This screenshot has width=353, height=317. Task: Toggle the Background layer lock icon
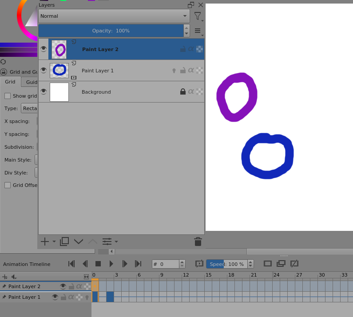pos(182,92)
